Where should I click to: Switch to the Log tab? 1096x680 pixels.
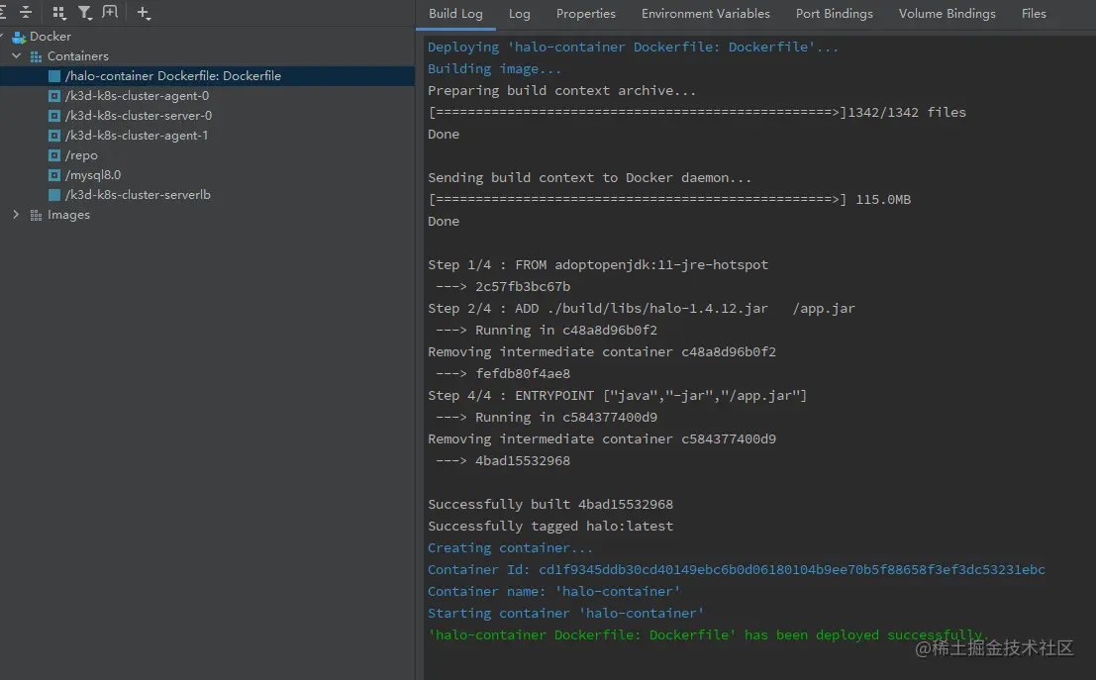tap(520, 14)
